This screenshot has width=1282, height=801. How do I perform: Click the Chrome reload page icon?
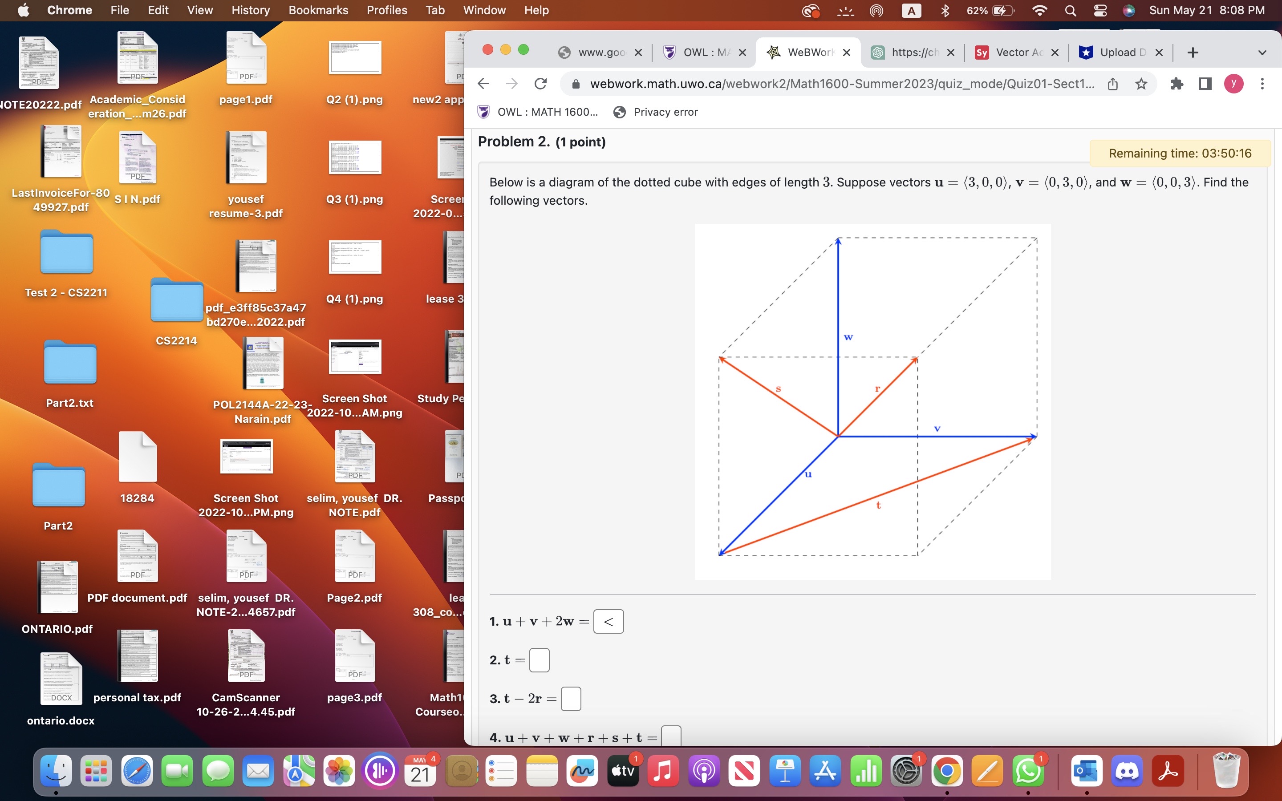540,84
